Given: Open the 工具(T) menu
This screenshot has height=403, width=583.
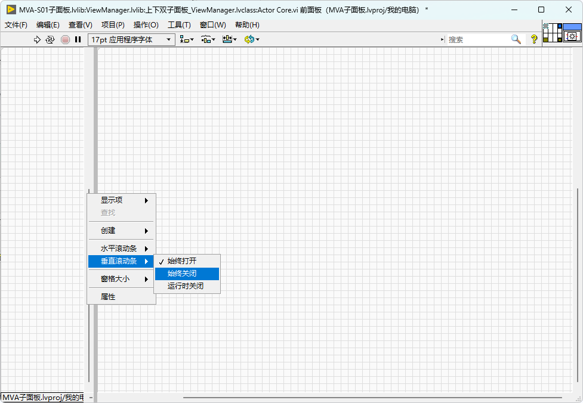Looking at the screenshot, I should pos(179,25).
